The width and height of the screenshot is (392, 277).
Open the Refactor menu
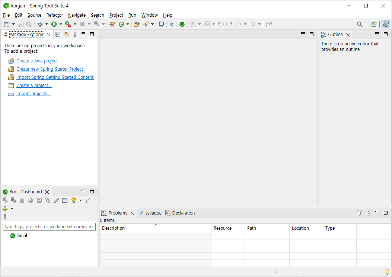[54, 15]
